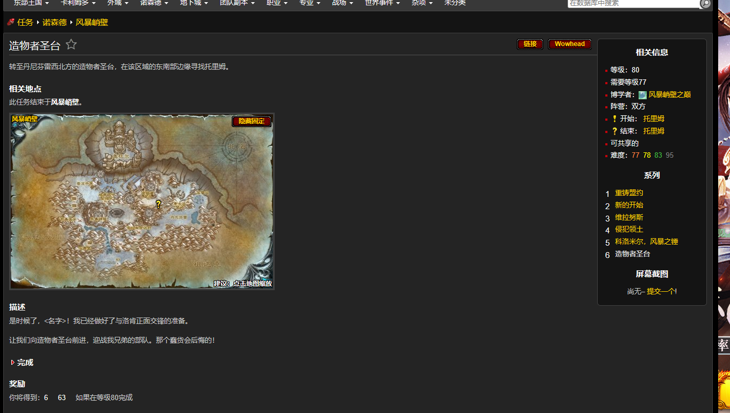Image resolution: width=730 pixels, height=413 pixels.
Task: Click the 风暴峭壁 map to zoom
Action: pyautogui.click(x=142, y=215)
